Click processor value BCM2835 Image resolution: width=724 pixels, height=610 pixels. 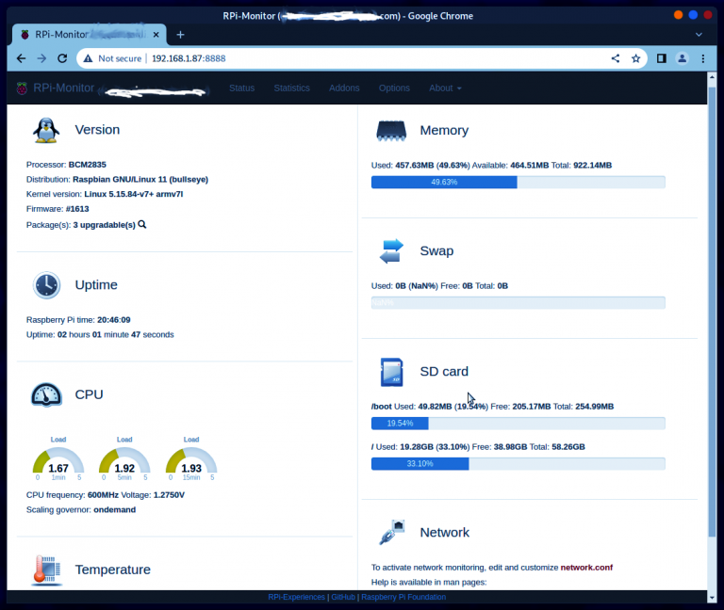(88, 165)
